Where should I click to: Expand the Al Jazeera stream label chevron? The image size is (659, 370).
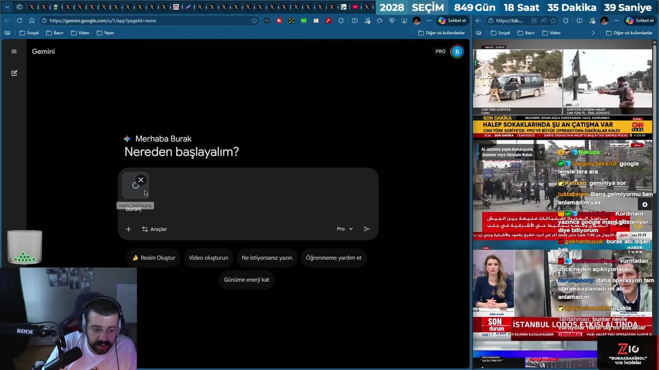tap(540, 152)
